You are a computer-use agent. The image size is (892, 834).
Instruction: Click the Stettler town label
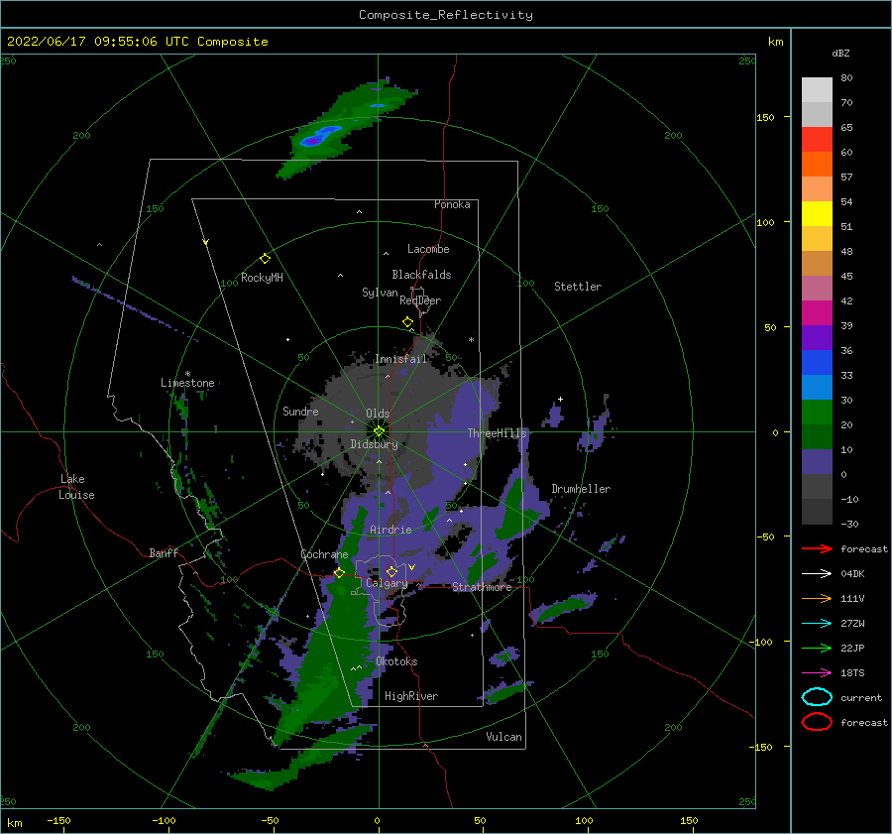click(x=578, y=287)
